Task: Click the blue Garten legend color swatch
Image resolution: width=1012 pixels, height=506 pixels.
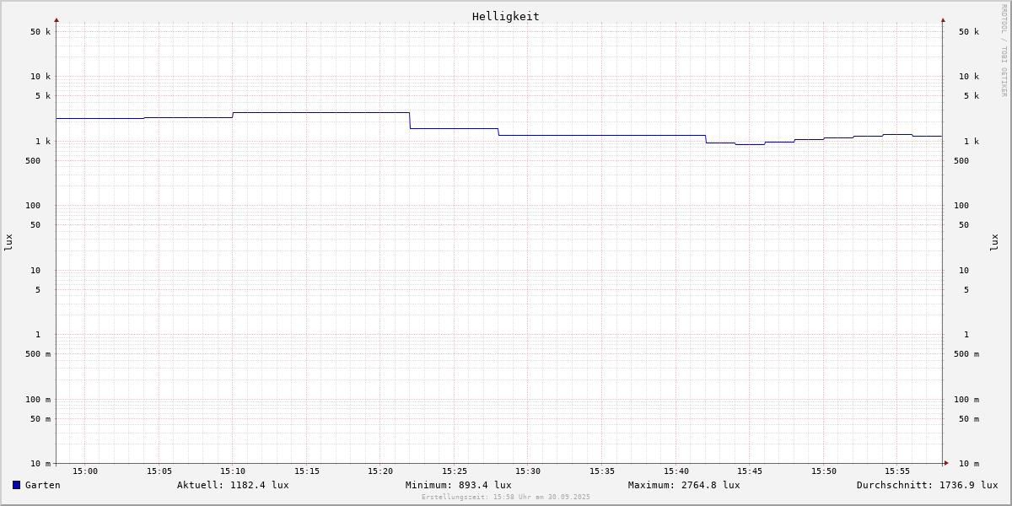Action: pyautogui.click(x=16, y=485)
